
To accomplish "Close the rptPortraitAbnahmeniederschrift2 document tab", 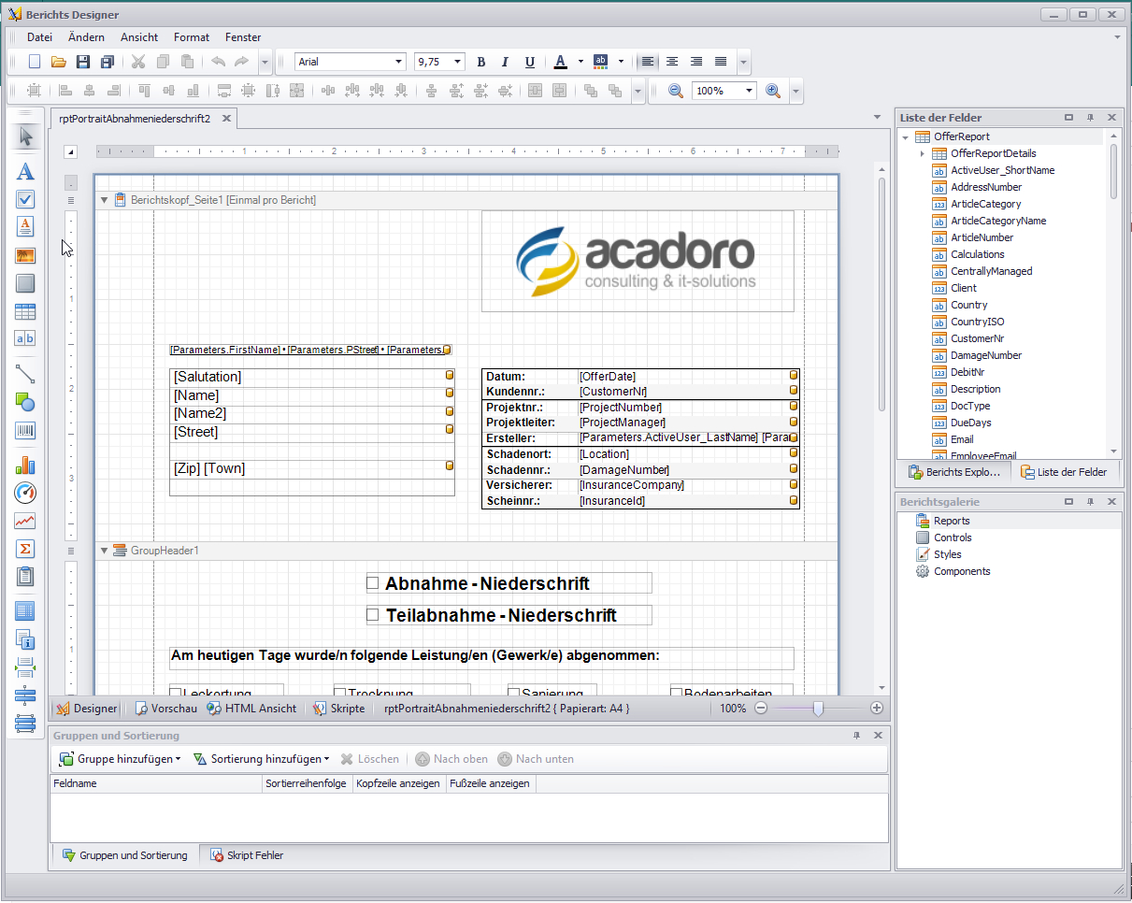I will (225, 119).
